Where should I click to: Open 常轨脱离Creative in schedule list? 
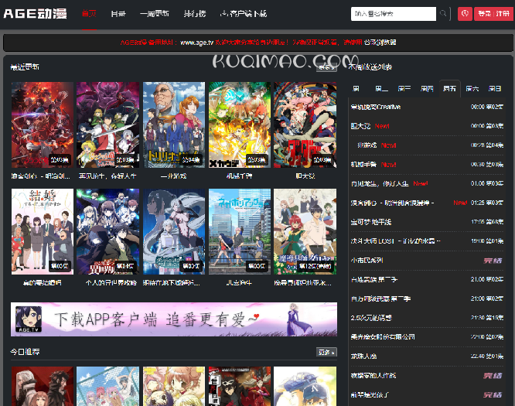[x=376, y=107]
